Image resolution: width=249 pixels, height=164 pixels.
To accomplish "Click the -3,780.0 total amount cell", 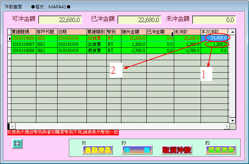I will [133, 51].
